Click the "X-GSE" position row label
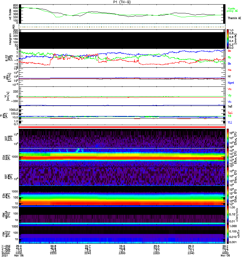 click(6, 246)
